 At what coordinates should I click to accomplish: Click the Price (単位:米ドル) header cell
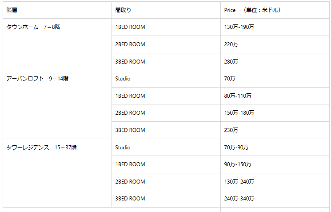[252, 10]
